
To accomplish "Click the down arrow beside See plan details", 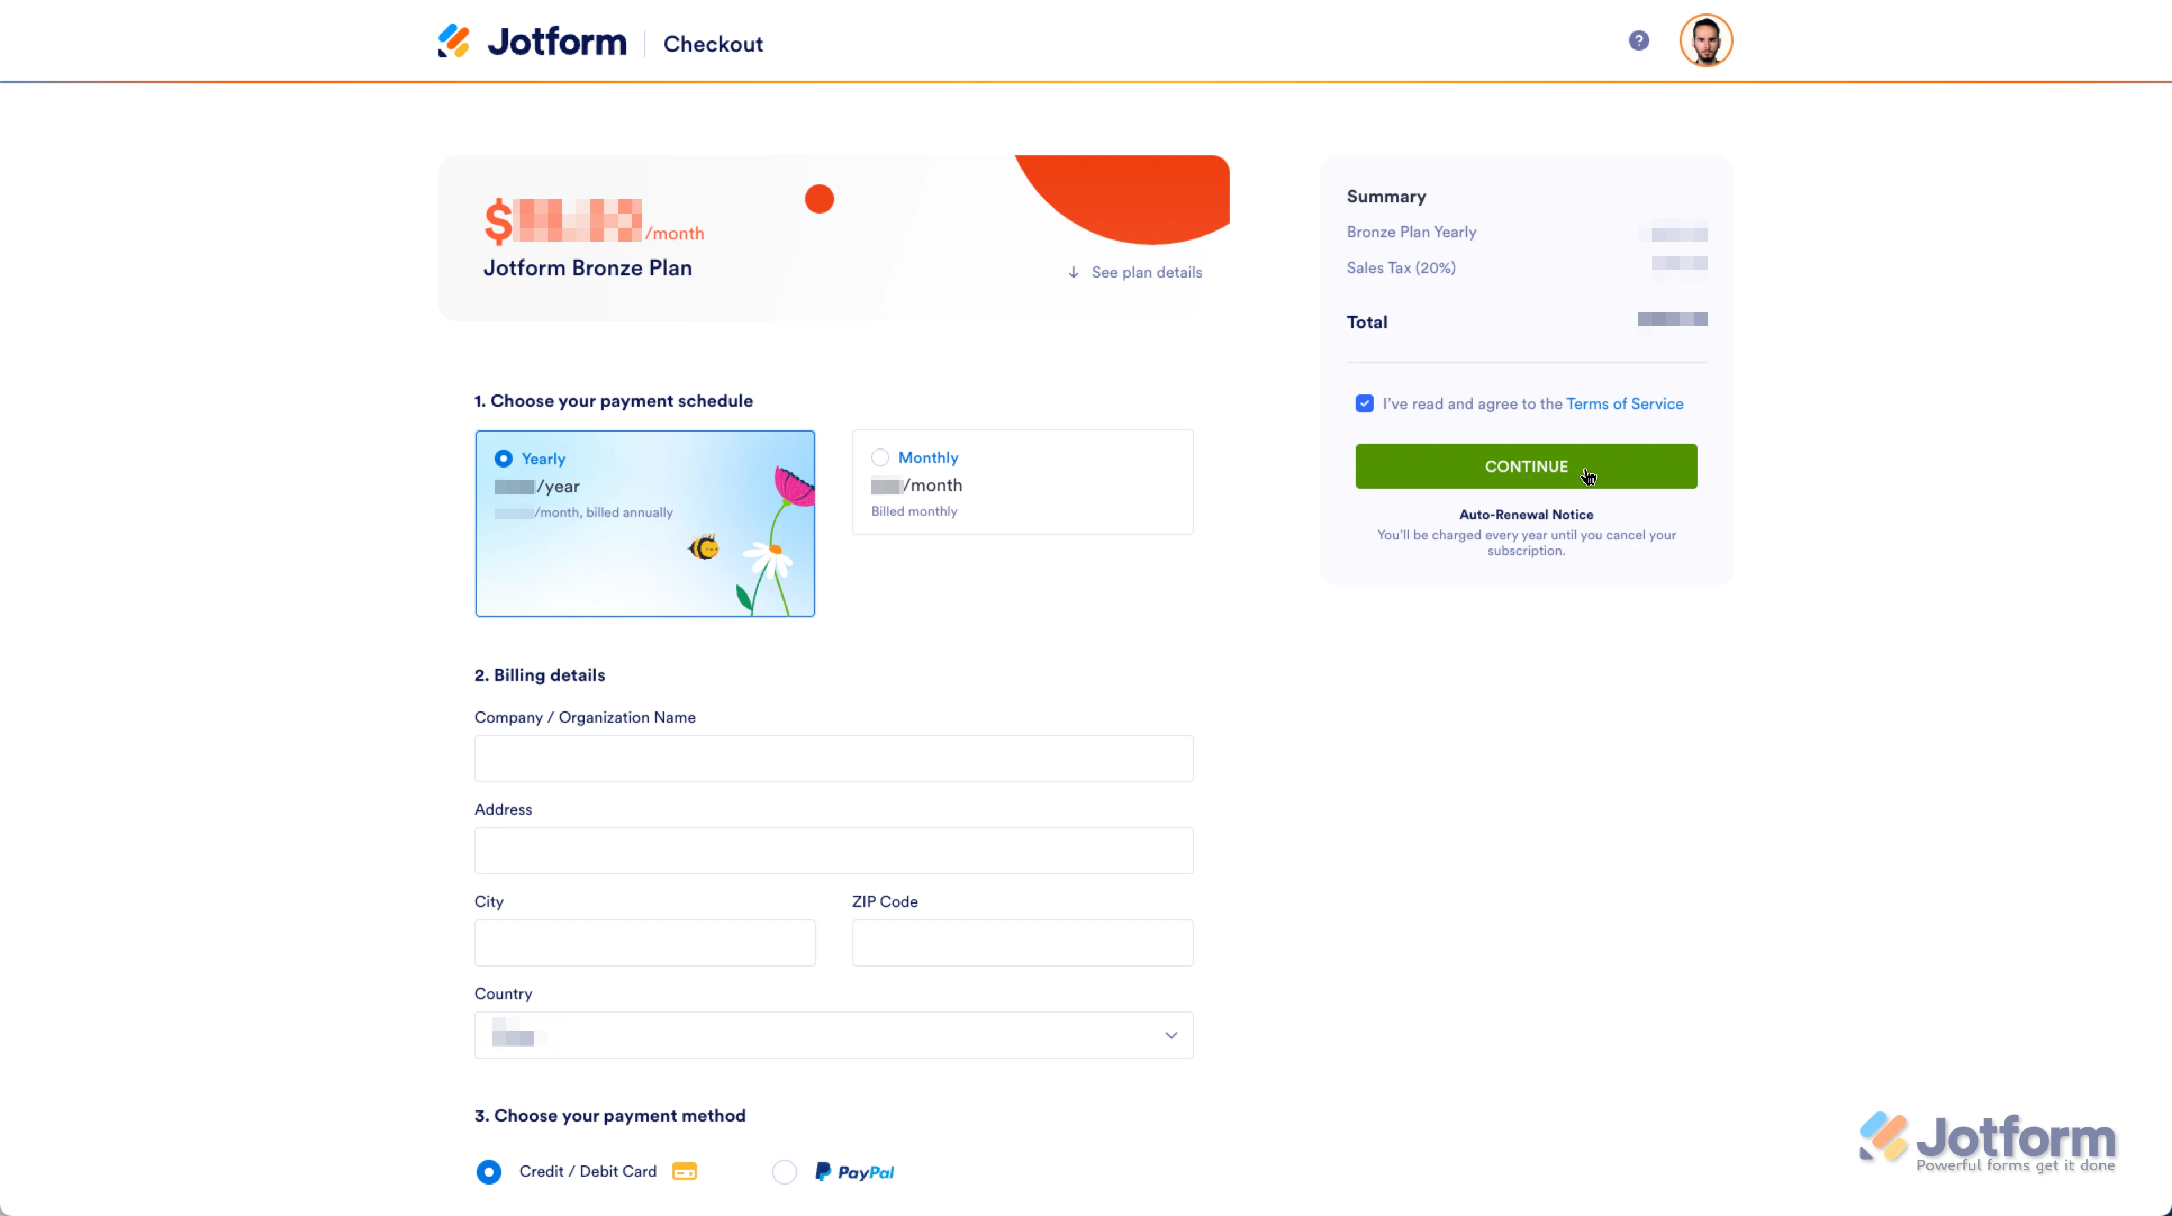I will 1074,272.
